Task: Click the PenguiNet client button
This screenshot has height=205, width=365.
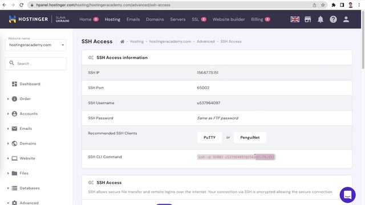Action: [x=250, y=137]
